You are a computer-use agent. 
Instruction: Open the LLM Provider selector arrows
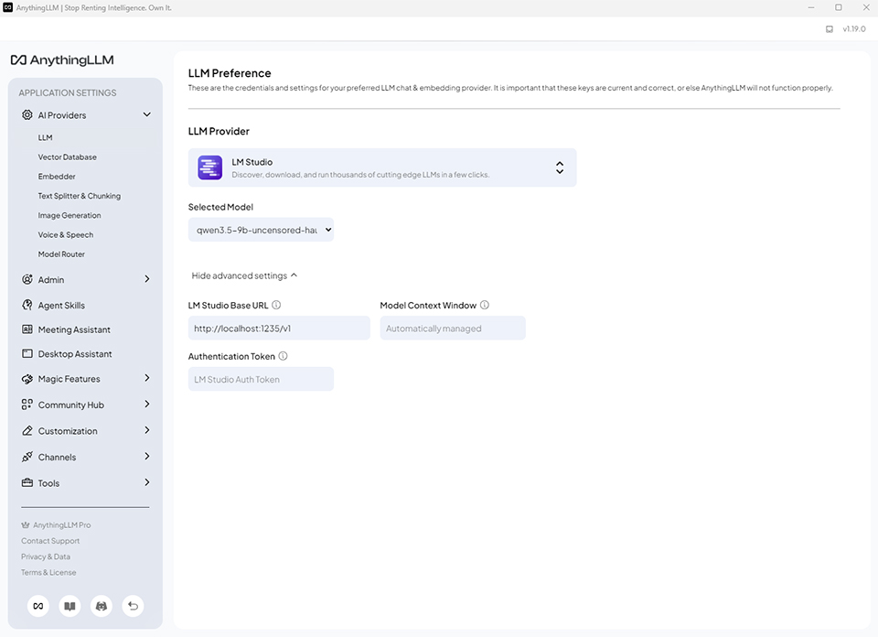pyautogui.click(x=560, y=167)
